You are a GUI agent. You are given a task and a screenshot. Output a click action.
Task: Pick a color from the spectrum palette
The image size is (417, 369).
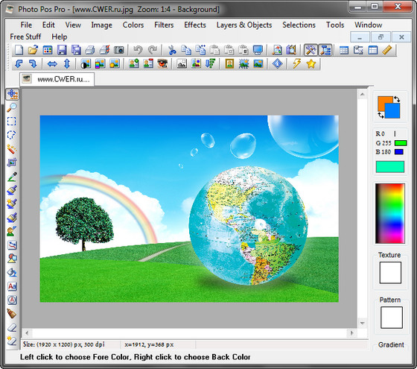390,213
